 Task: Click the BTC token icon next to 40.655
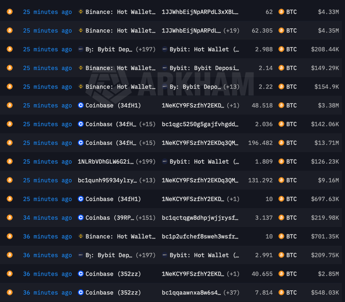[x=281, y=274]
